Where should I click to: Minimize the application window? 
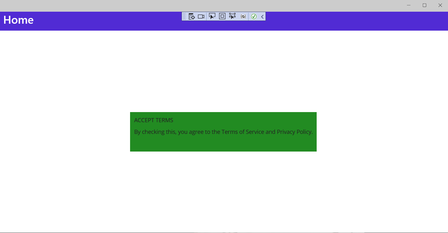point(409,5)
